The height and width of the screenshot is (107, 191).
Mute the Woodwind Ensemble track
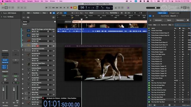click(33, 51)
